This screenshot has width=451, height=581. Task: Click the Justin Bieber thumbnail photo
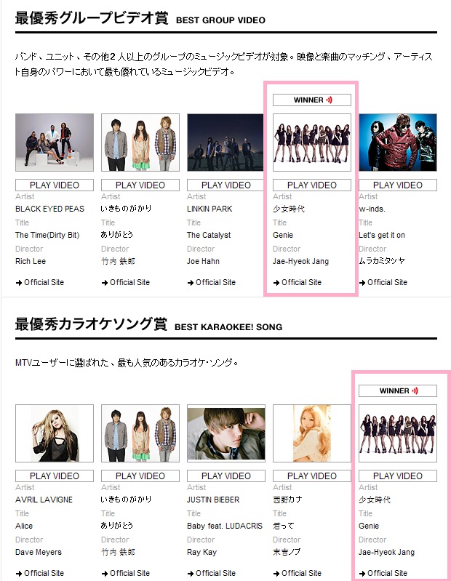coord(226,433)
